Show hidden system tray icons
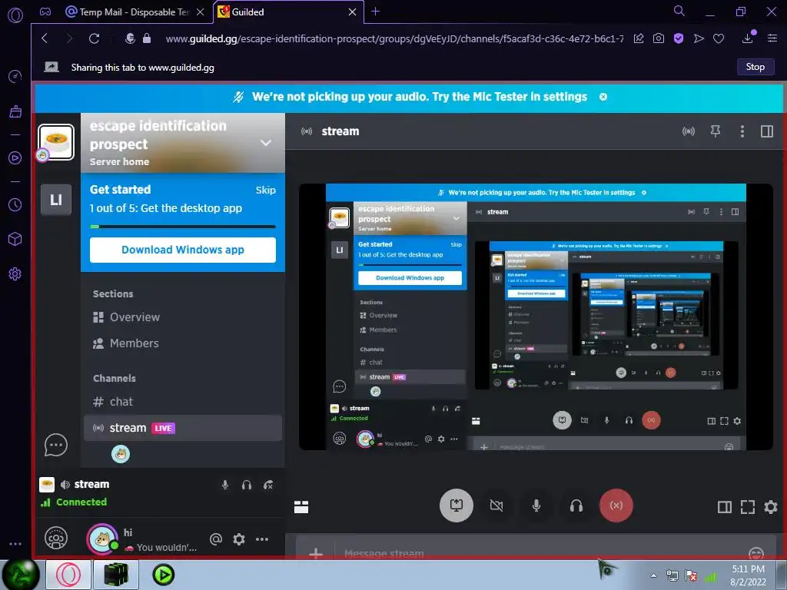This screenshot has width=787, height=590. click(653, 575)
